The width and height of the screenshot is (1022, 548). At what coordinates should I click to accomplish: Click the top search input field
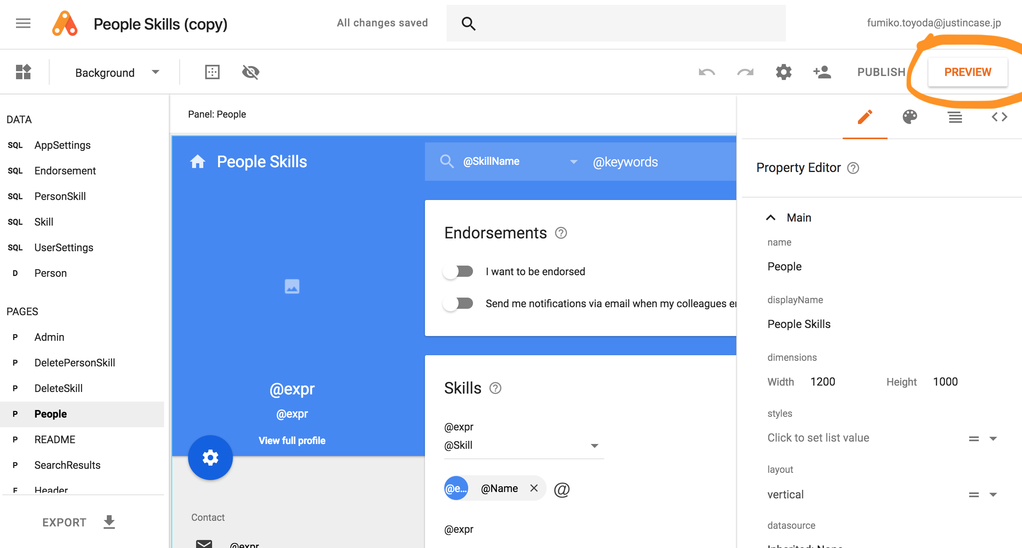tap(624, 24)
